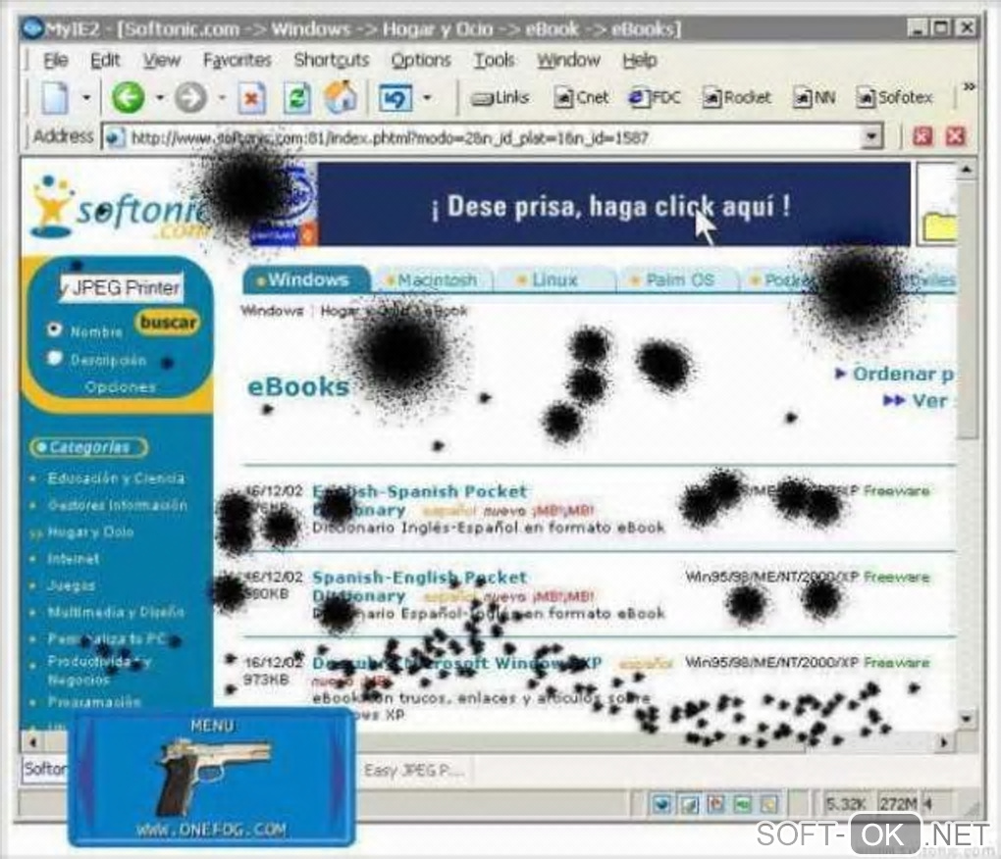Switch to the Palm OS platform tab

point(678,279)
